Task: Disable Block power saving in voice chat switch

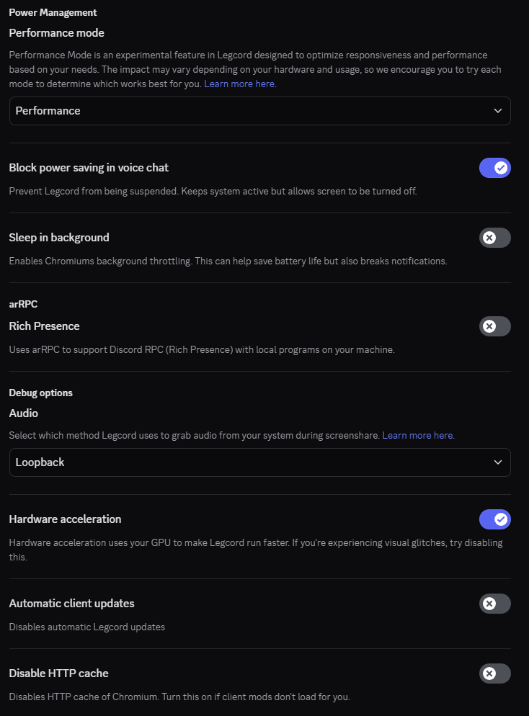Action: (494, 168)
